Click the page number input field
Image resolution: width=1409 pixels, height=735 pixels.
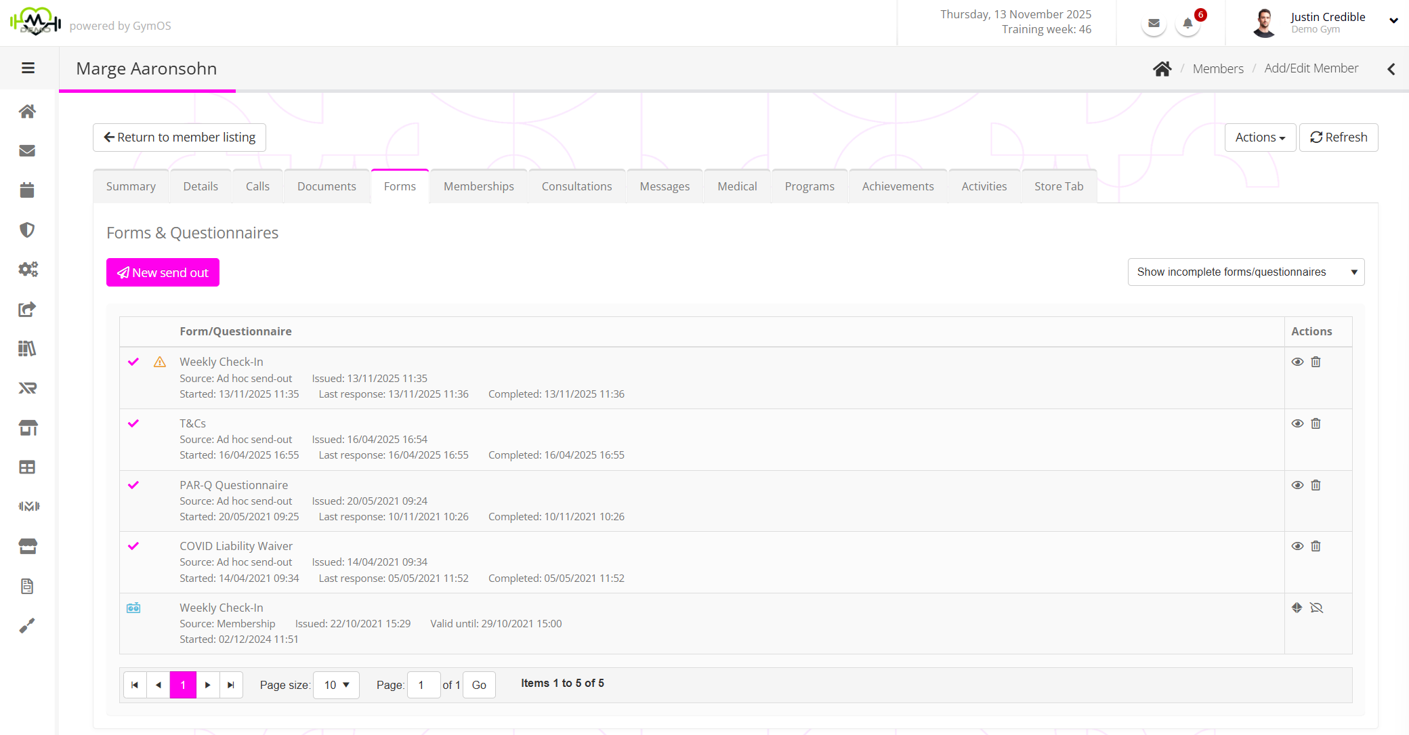point(423,685)
